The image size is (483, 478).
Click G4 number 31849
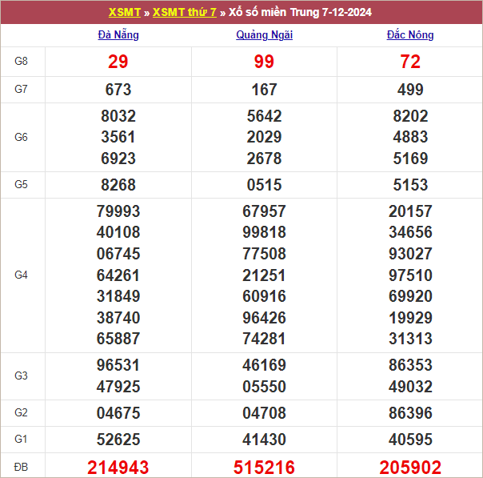[x=118, y=296]
